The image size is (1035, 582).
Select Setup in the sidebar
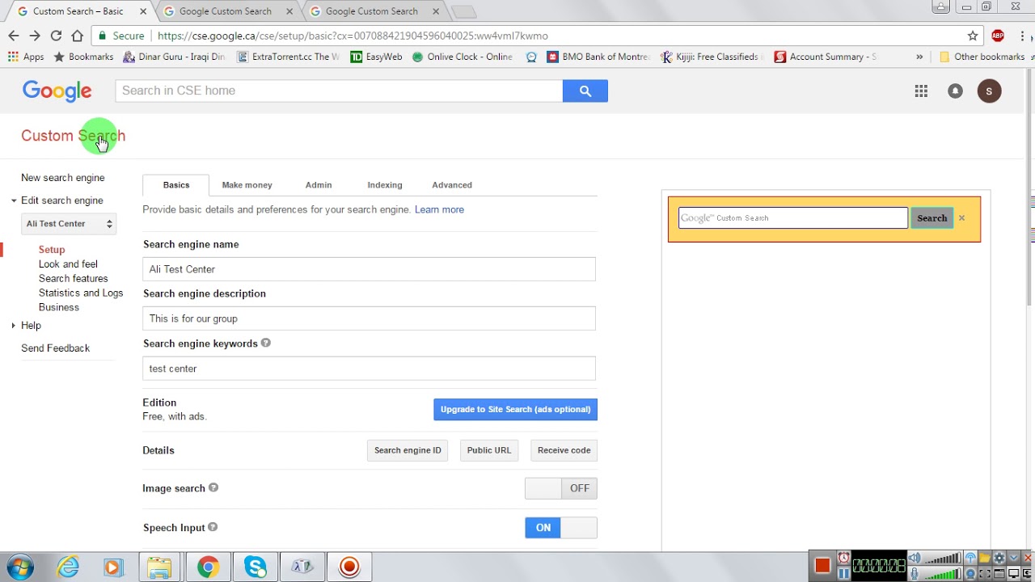point(52,250)
